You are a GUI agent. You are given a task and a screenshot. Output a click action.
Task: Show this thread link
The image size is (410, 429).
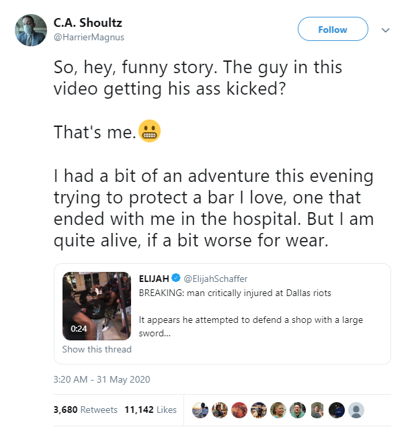[97, 349]
